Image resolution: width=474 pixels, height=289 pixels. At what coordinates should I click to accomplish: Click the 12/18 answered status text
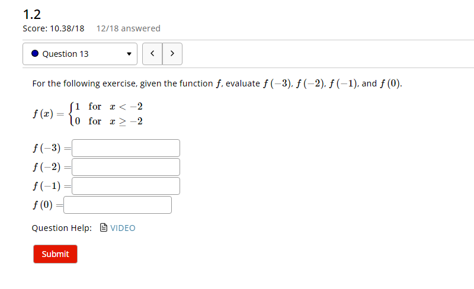[x=129, y=28]
